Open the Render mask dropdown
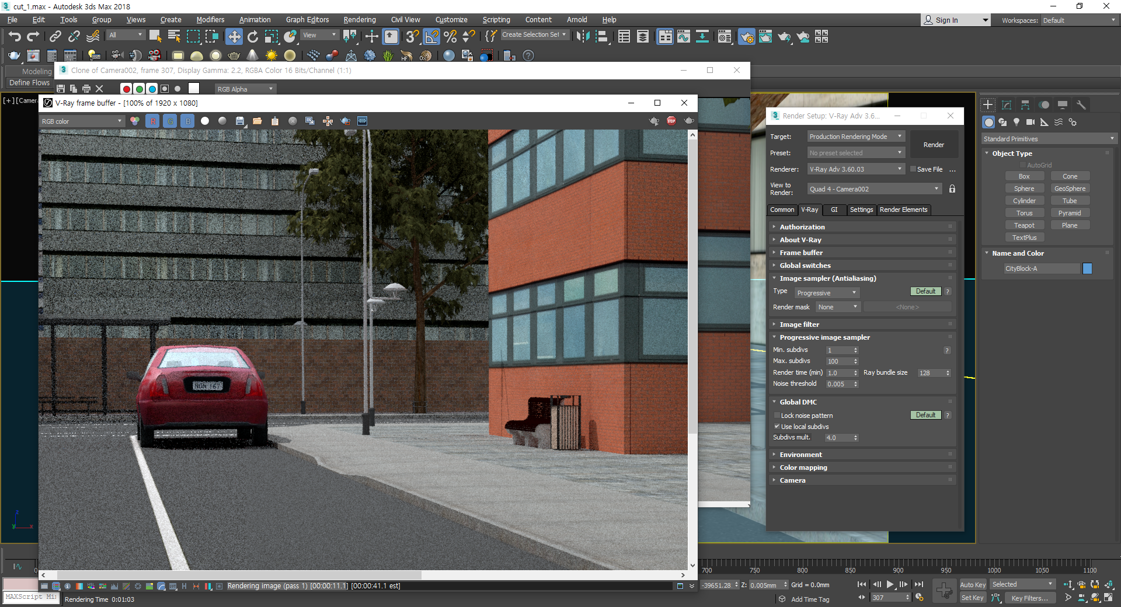This screenshot has width=1121, height=607. pos(838,307)
